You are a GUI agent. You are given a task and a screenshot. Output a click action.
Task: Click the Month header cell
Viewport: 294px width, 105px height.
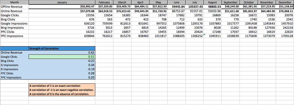pos(14,2)
